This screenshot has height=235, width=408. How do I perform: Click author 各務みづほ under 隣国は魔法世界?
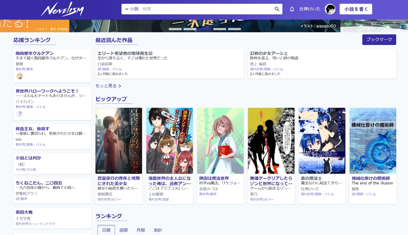tap(208, 189)
